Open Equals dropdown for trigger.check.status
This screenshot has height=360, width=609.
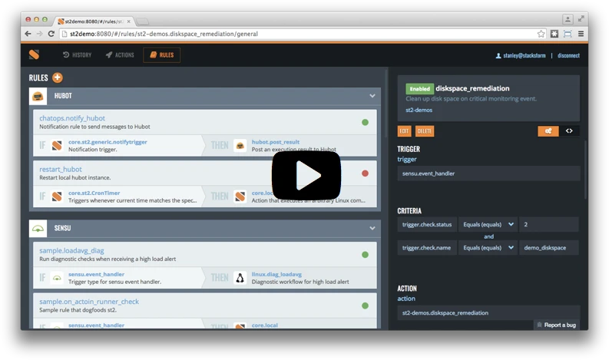point(488,224)
